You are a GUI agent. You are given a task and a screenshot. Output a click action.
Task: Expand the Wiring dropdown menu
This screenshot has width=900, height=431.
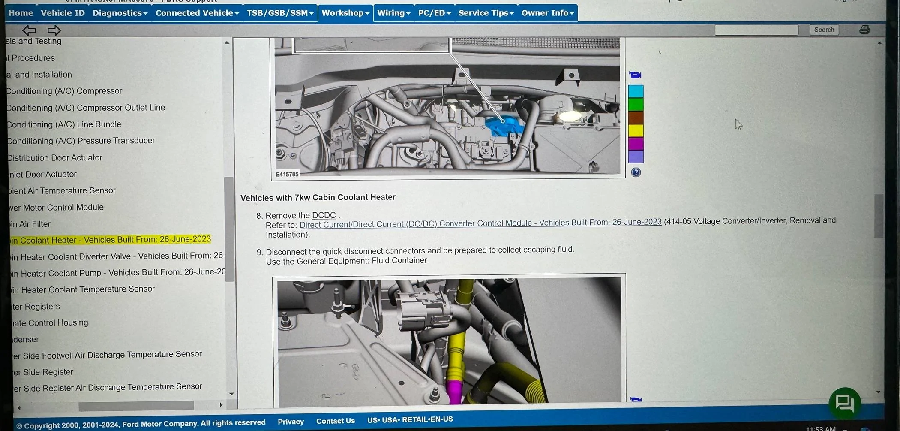pos(394,13)
